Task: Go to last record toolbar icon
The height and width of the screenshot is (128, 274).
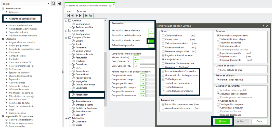Action: [81, 15]
